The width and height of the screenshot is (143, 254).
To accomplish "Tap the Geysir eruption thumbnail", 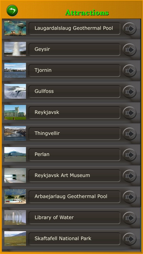I will click(x=15, y=49).
